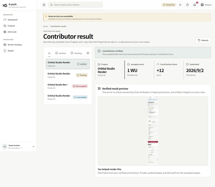Click the Unavailable badge on Frame 45
Viewport: 215px width, 187px height.
click(x=80, y=97)
